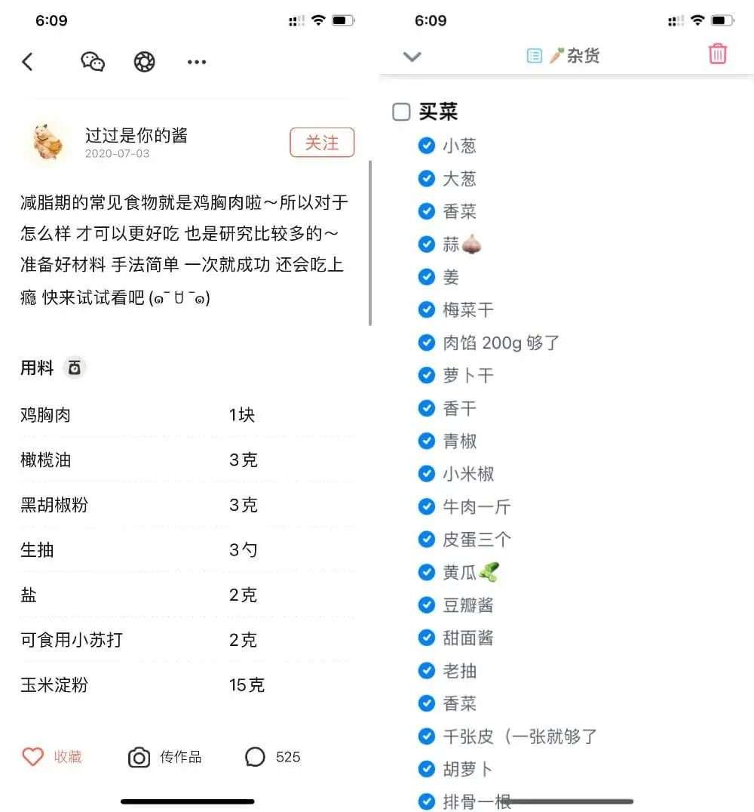
Task: Uncheck the 牛肉一斤 item
Action: [427, 506]
